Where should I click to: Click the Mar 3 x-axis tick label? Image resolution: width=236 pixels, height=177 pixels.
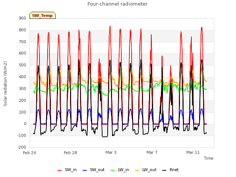point(111,152)
